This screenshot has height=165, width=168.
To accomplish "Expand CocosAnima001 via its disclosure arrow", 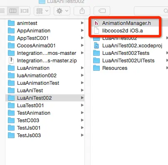I will 82,45.
